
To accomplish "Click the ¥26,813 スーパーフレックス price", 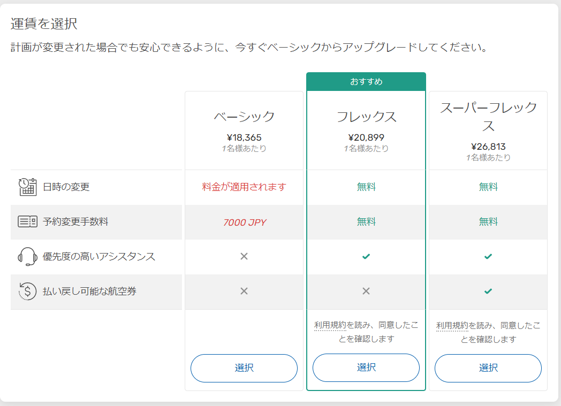I will [x=488, y=147].
